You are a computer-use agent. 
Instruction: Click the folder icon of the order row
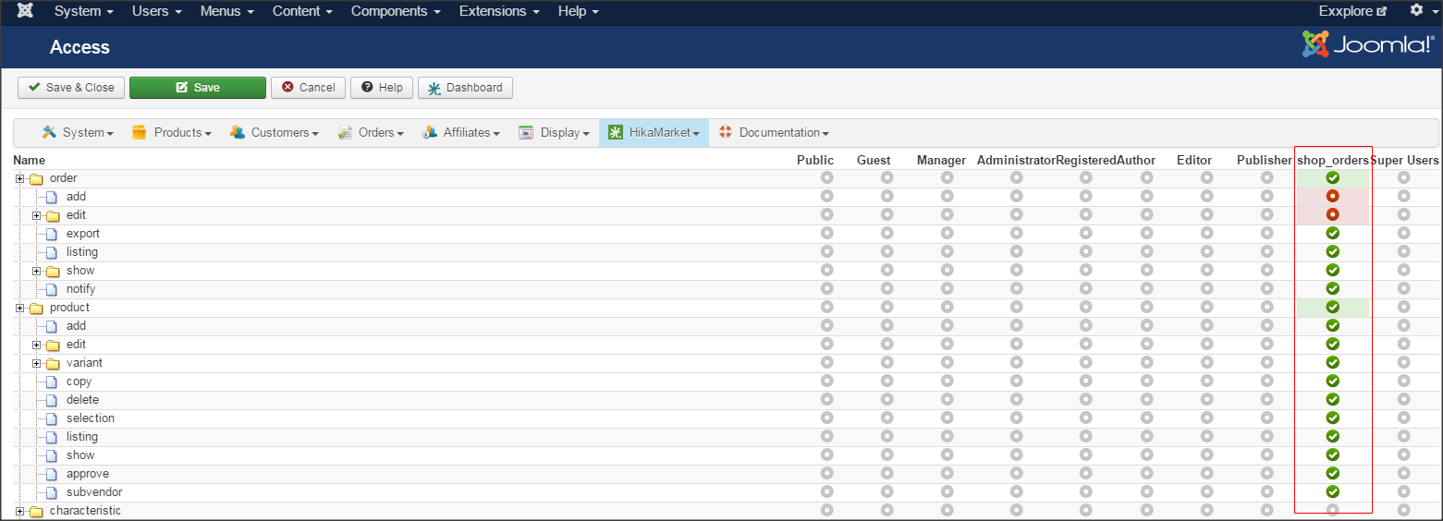(37, 178)
